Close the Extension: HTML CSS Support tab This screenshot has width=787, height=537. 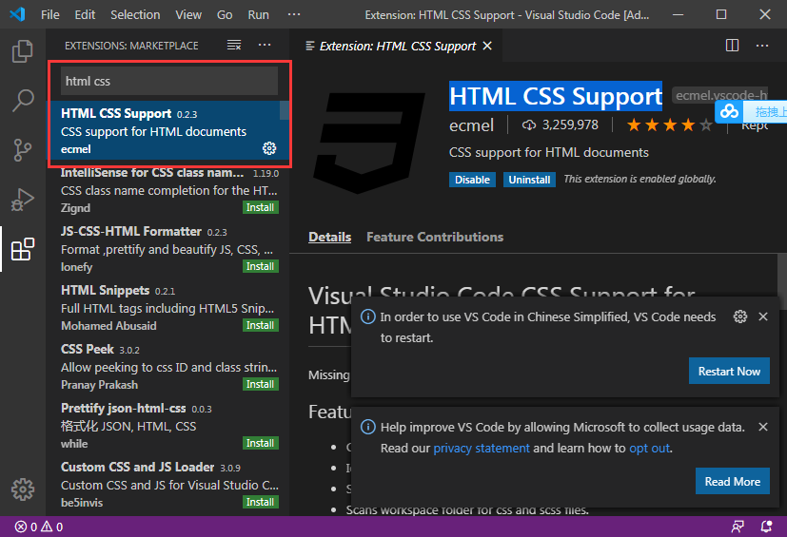[x=487, y=47]
